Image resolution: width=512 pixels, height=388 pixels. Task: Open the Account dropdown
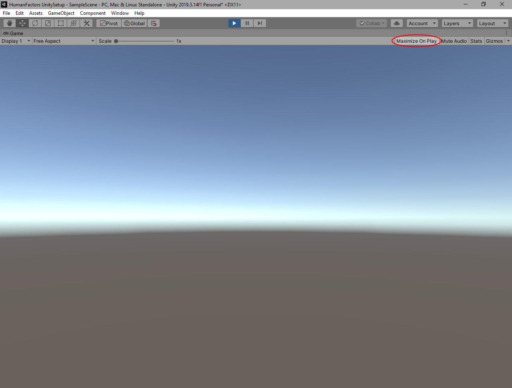422,23
